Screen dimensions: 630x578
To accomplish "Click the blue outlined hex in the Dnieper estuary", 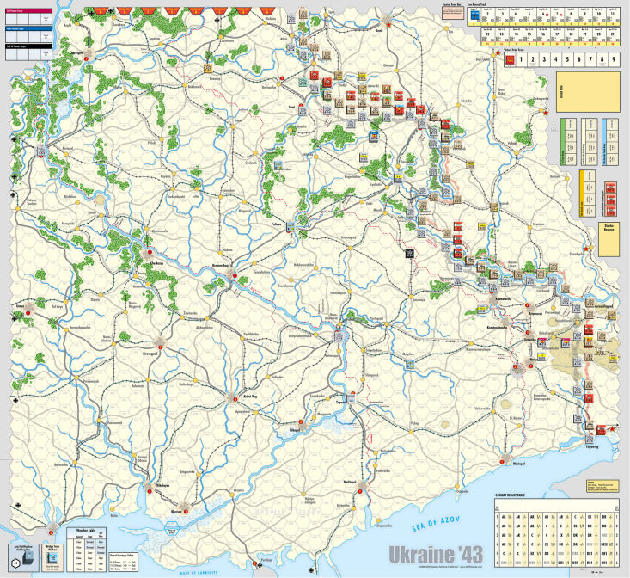I will [172, 527].
